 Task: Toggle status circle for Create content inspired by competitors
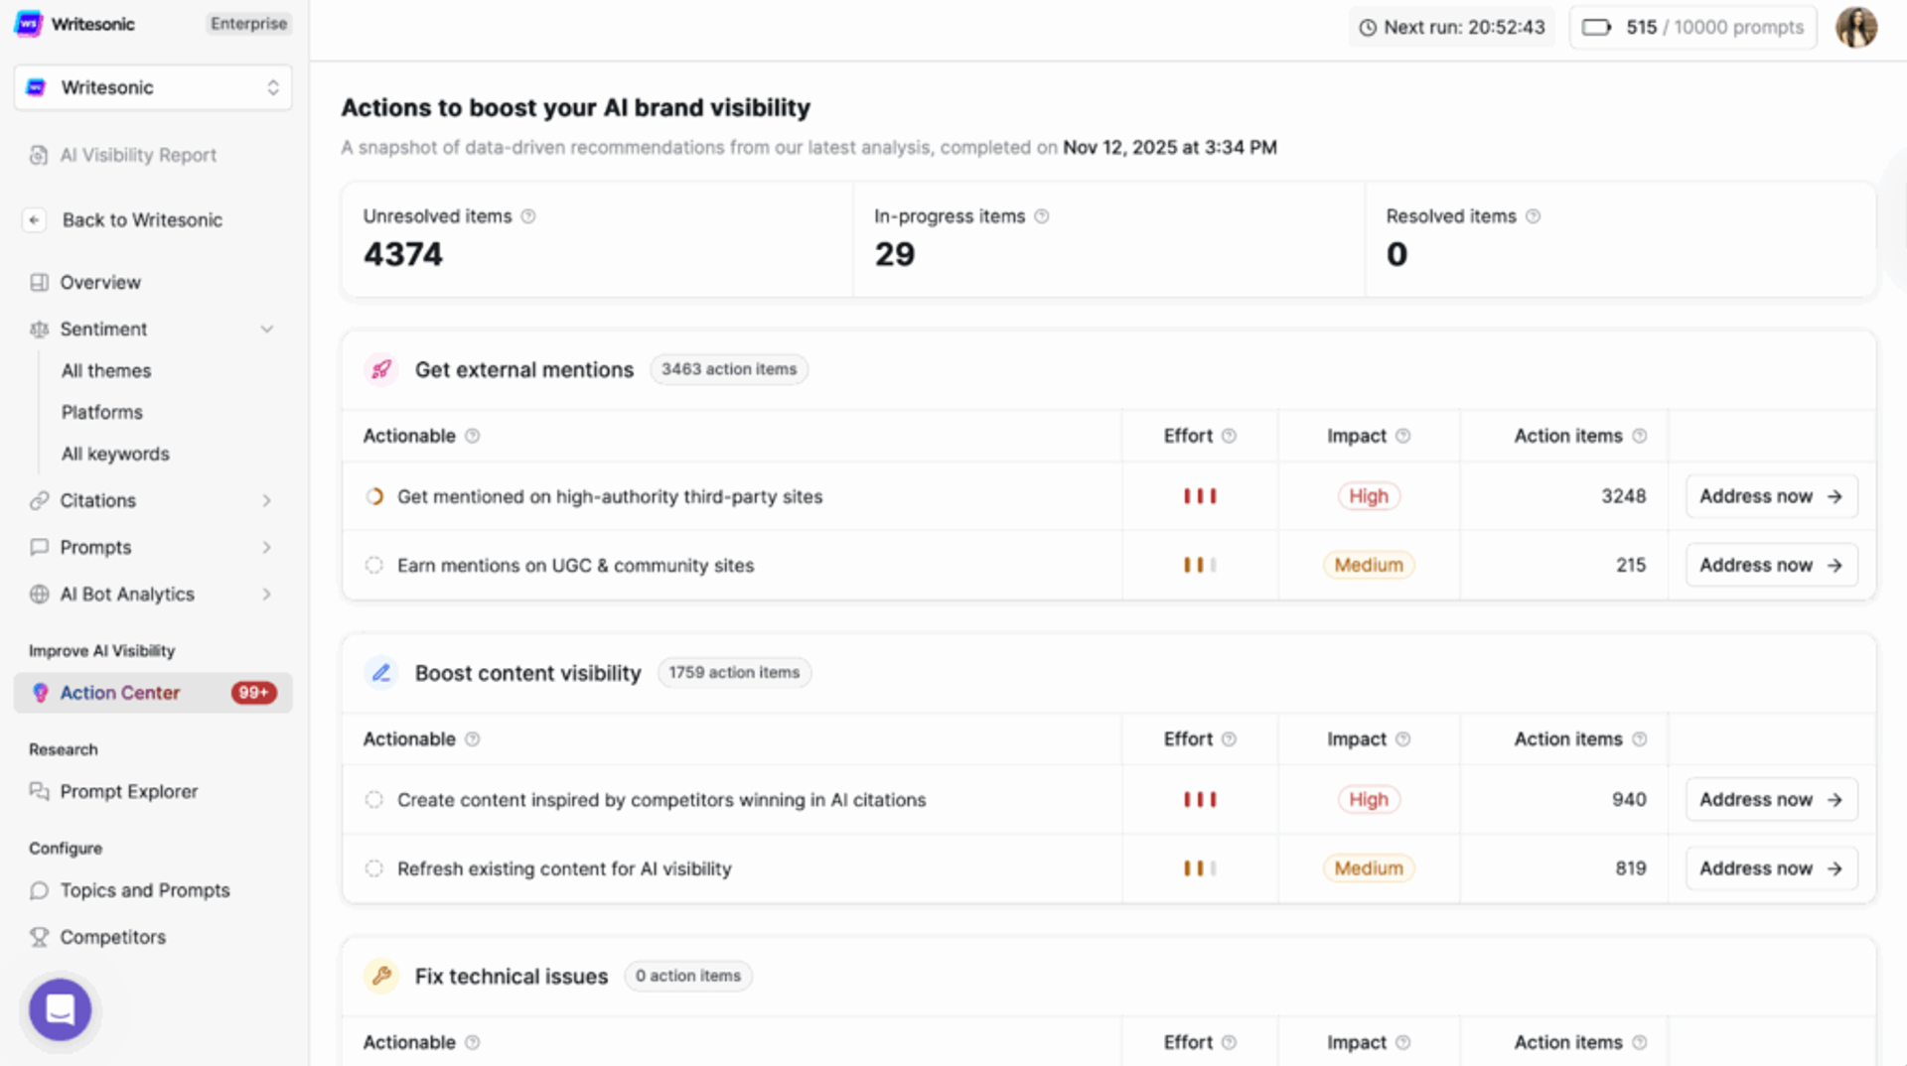click(374, 800)
